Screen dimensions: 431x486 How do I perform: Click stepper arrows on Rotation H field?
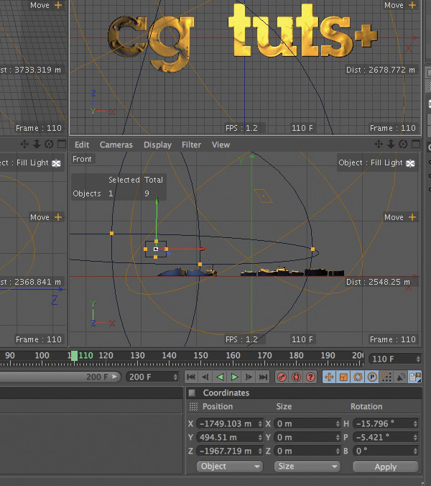pyautogui.click(x=415, y=423)
